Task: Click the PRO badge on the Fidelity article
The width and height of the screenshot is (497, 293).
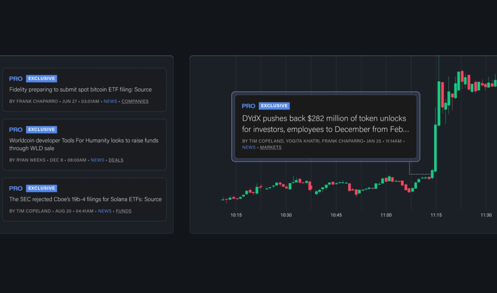Action: click(x=16, y=79)
